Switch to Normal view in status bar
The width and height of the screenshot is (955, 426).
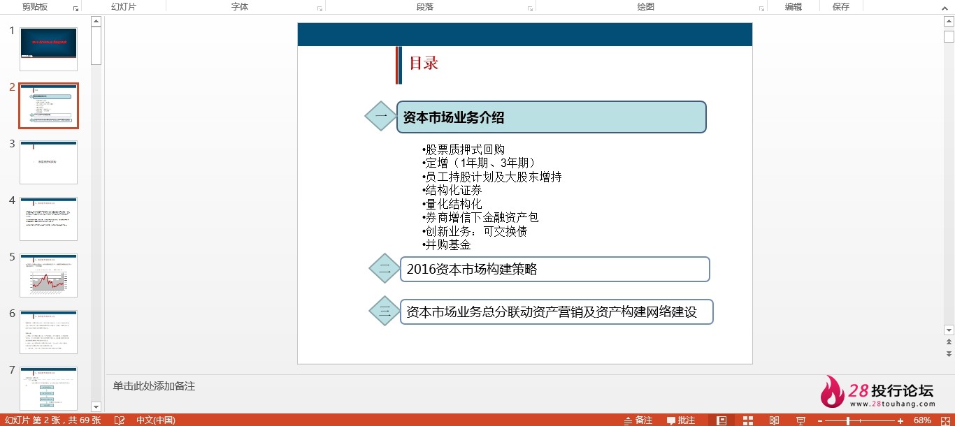[x=721, y=420]
